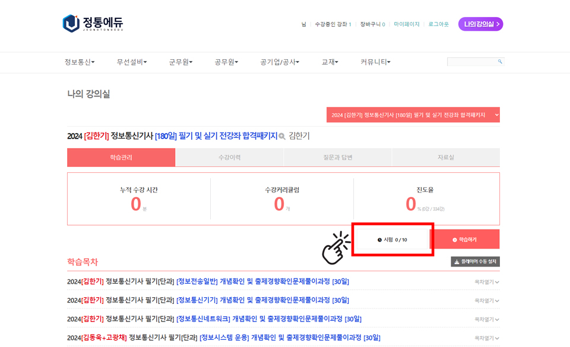Viewport: 570px width, 347px height.
Task: Click the 정보통신네트워크 course title row
Action: point(214,319)
